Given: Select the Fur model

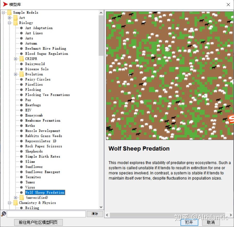Looking at the screenshot, I should pyautogui.click(x=28, y=100).
